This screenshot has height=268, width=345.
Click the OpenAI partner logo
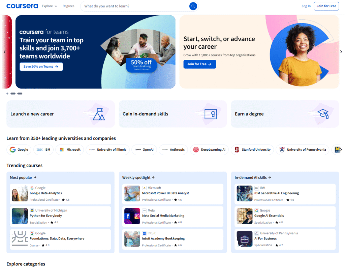(x=144, y=150)
